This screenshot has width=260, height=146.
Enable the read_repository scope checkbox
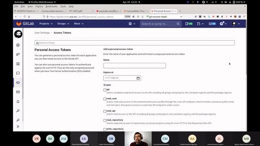(105, 120)
